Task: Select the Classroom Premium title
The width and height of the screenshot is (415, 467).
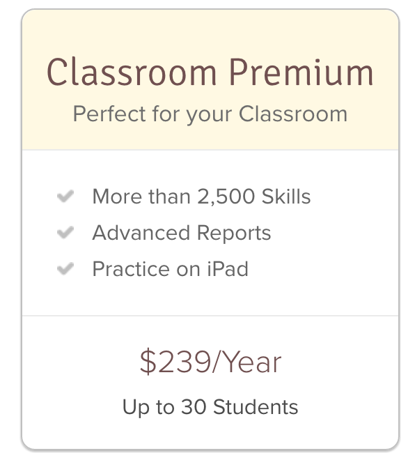Action: 210,72
